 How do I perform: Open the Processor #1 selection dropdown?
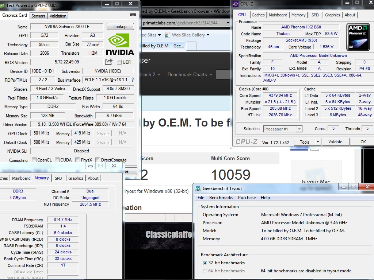tap(299, 129)
